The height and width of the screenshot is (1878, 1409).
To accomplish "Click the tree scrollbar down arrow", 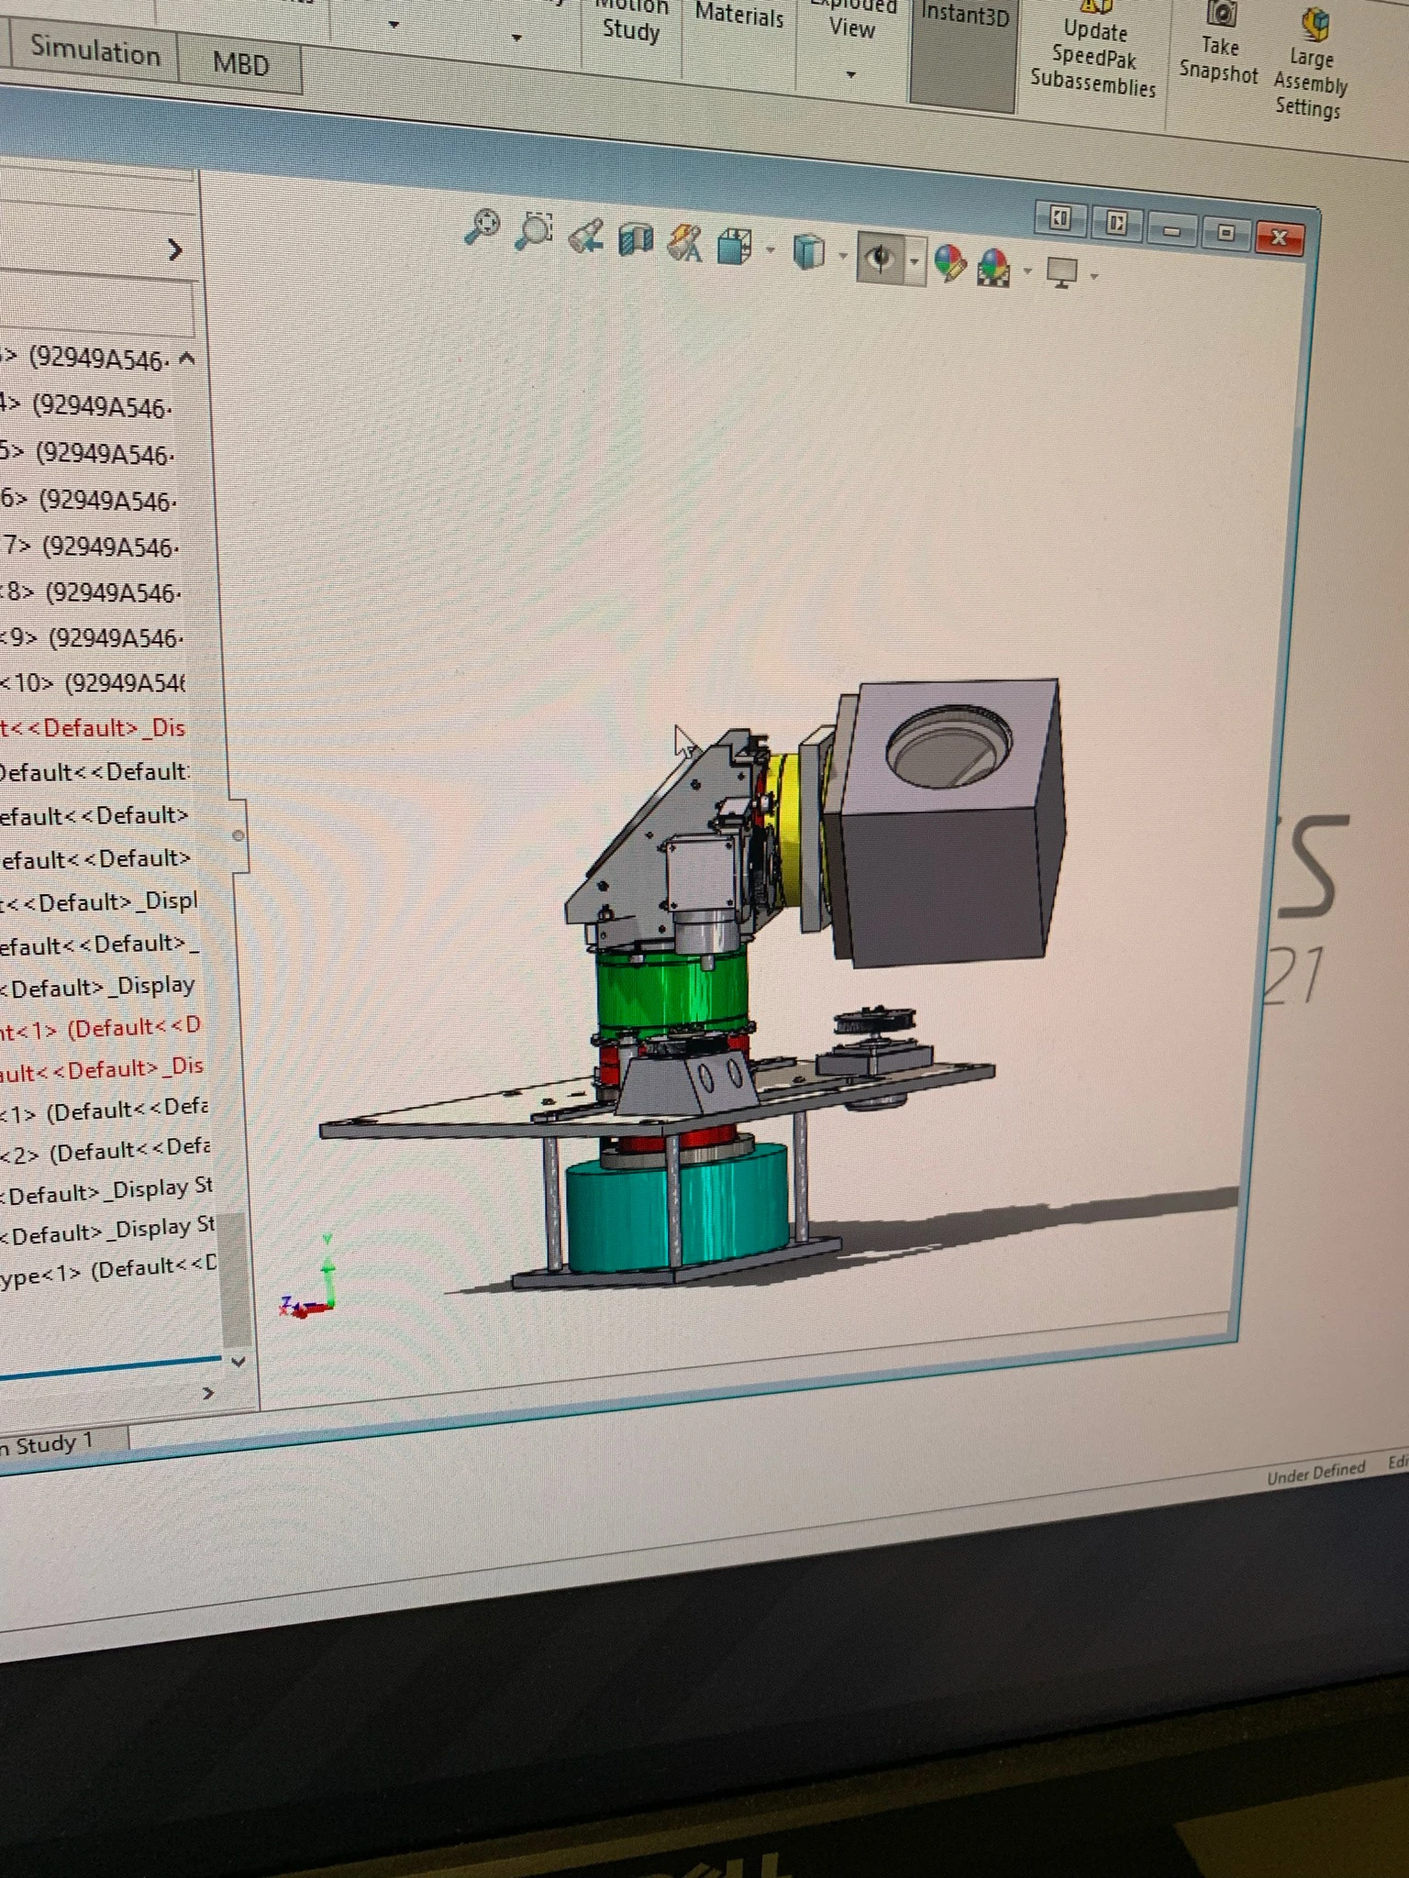I will (238, 1362).
